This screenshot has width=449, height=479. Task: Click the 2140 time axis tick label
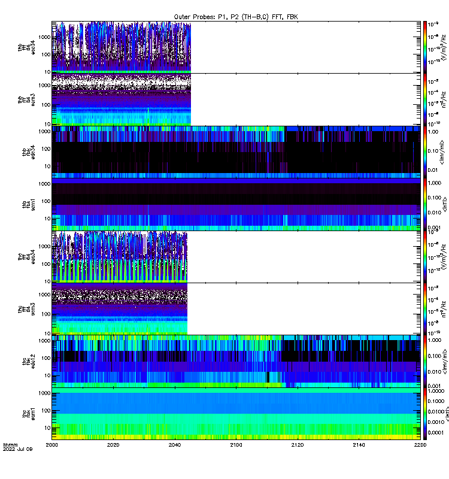(x=359, y=445)
